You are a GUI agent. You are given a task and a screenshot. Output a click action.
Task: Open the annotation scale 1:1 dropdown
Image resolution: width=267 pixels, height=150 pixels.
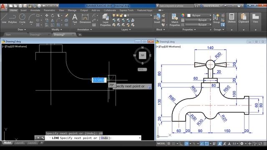coord(235,143)
